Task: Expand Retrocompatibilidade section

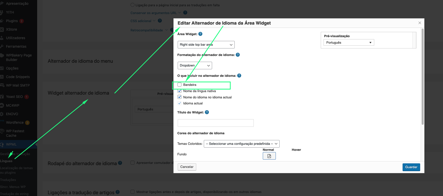Action: [149, 30]
